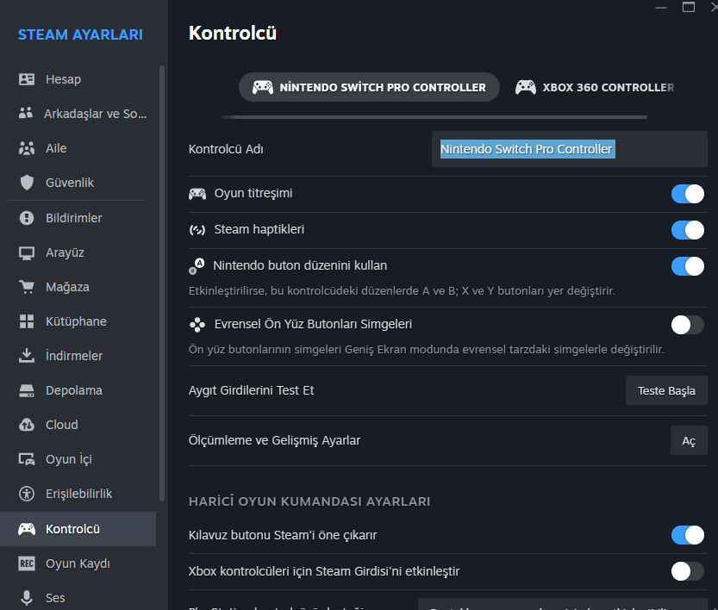This screenshot has height=610, width=718.
Task: Open the Erişilebilirlik accessibility icon
Action: pos(27,494)
